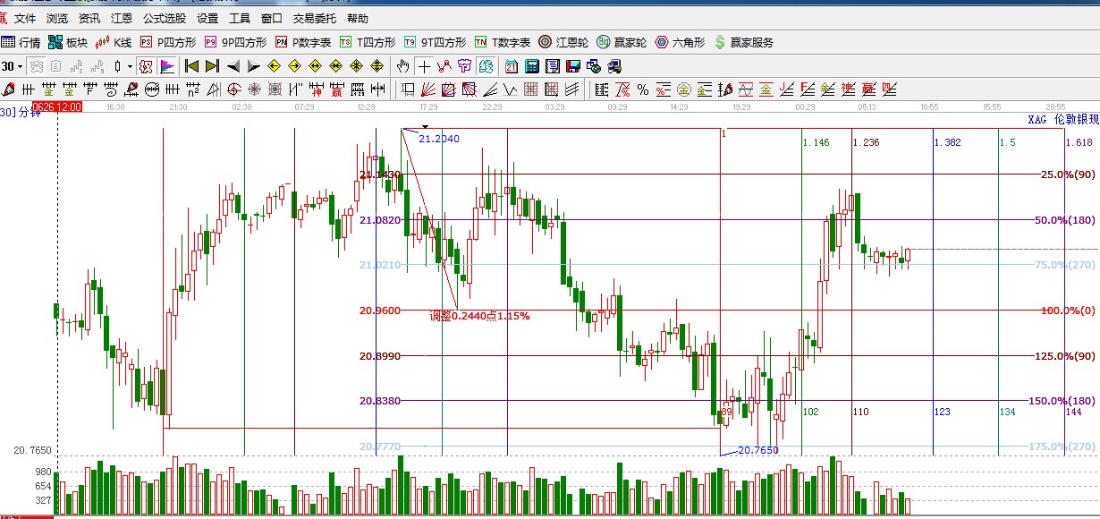Click the crosshair cursor tool
1100x519 pixels.
click(x=424, y=66)
